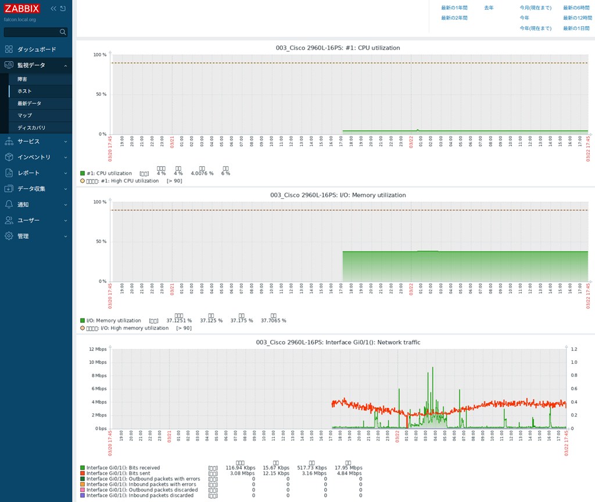
Task: Click the magnifier search icon in sidebar
Action: click(x=63, y=33)
